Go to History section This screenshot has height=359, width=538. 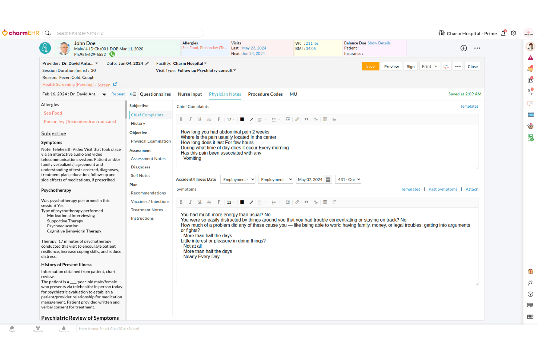[138, 123]
